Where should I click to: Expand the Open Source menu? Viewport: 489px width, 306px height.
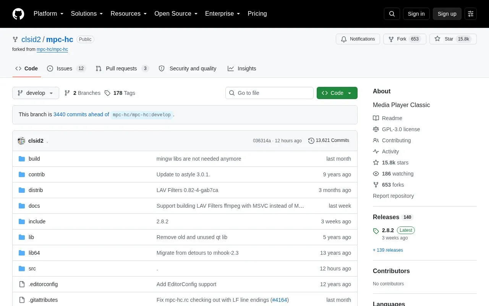(x=176, y=14)
